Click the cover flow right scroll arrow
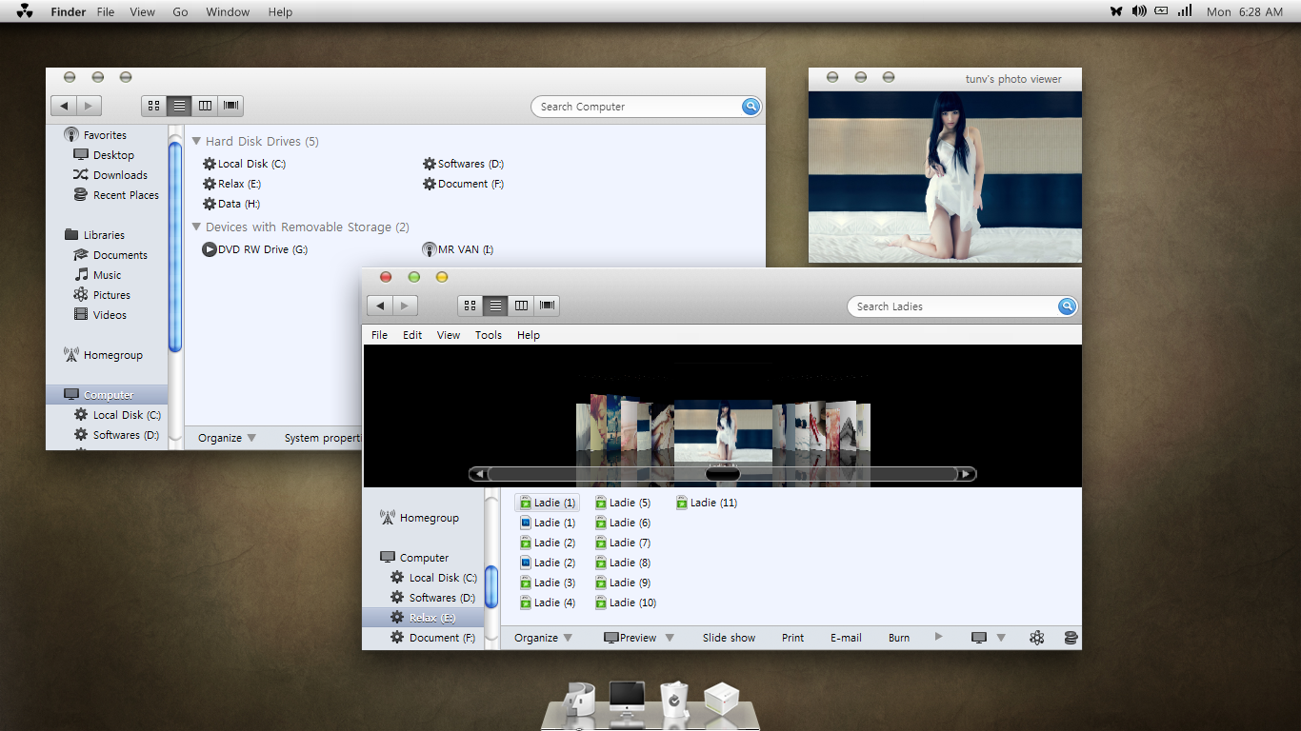This screenshot has width=1301, height=731. [x=967, y=474]
